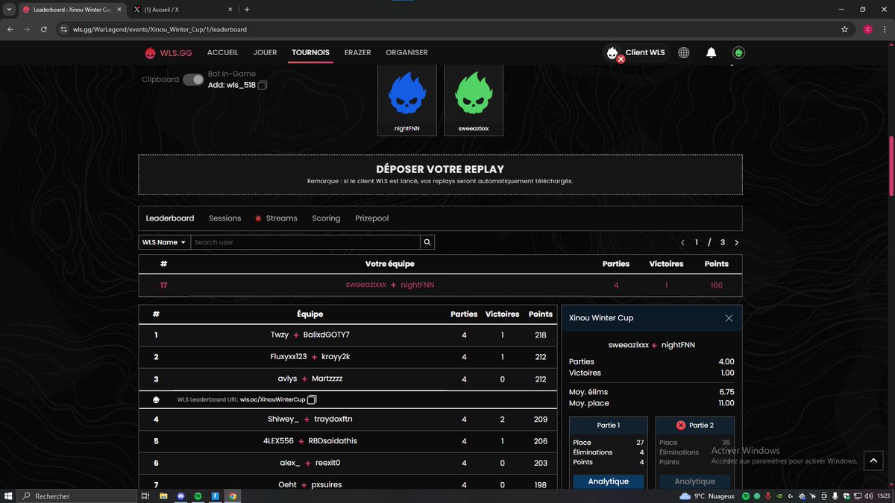The image size is (895, 503).
Task: Toggle the Clipboard switch
Action: coord(193,80)
